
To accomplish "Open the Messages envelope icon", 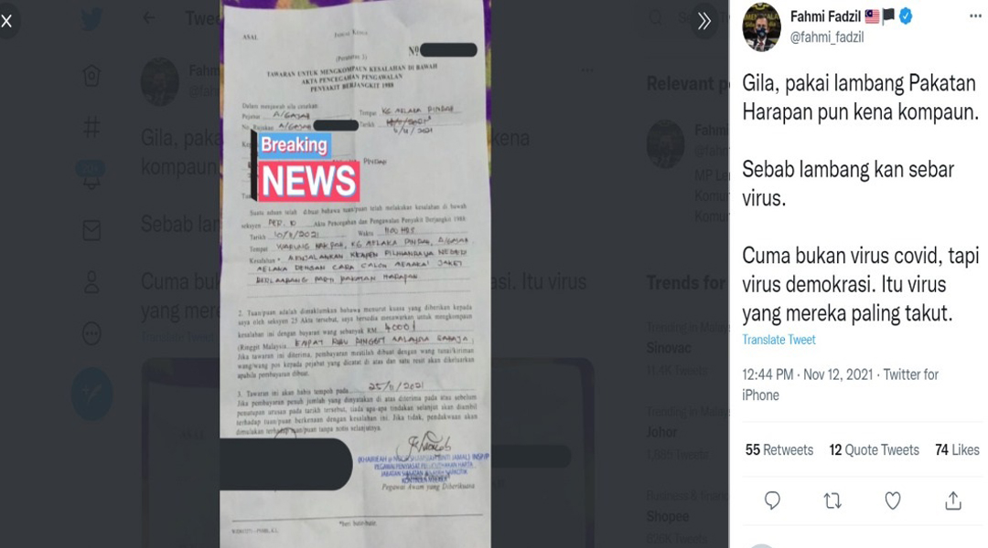I will click(x=91, y=230).
